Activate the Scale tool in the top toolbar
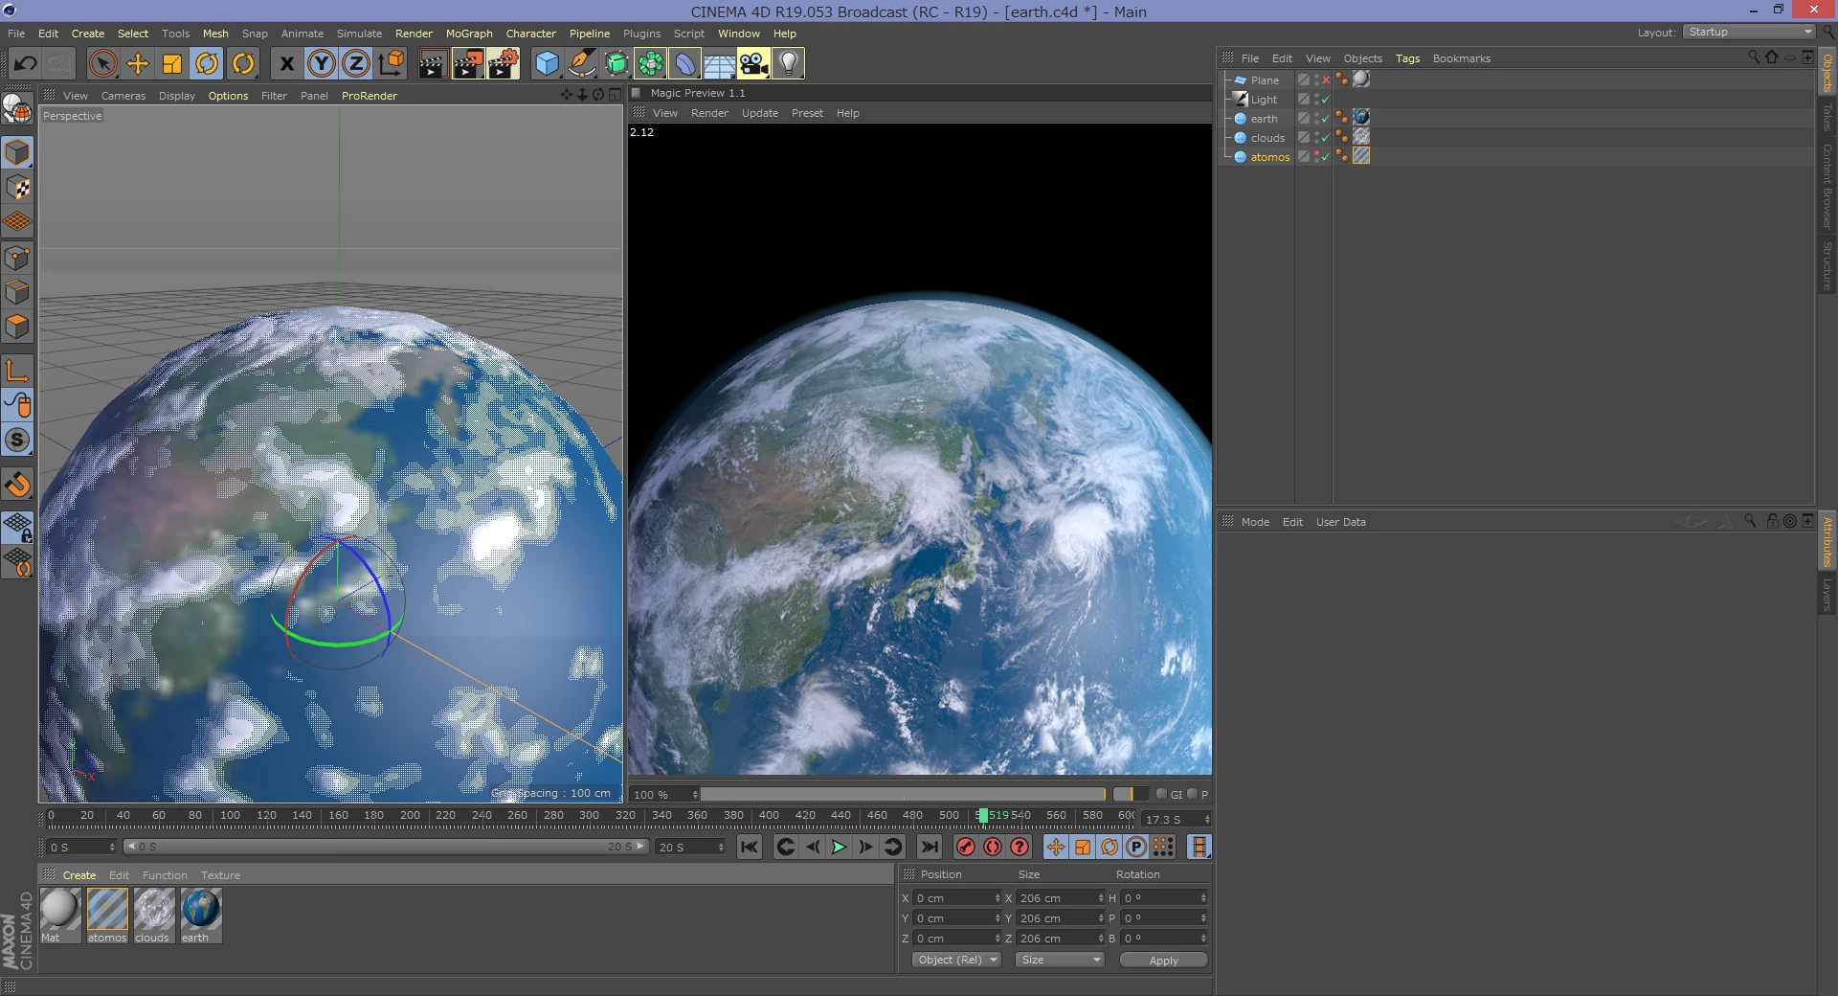 tap(172, 64)
